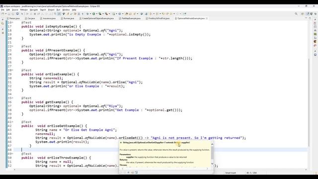This screenshot has height=179, width=318.
Task: Collapse the orElseGetExample method at line 41
Action: 12,122
